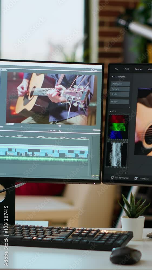Click the Home icon above the preview
152x270 pixels.
pos(92,70)
